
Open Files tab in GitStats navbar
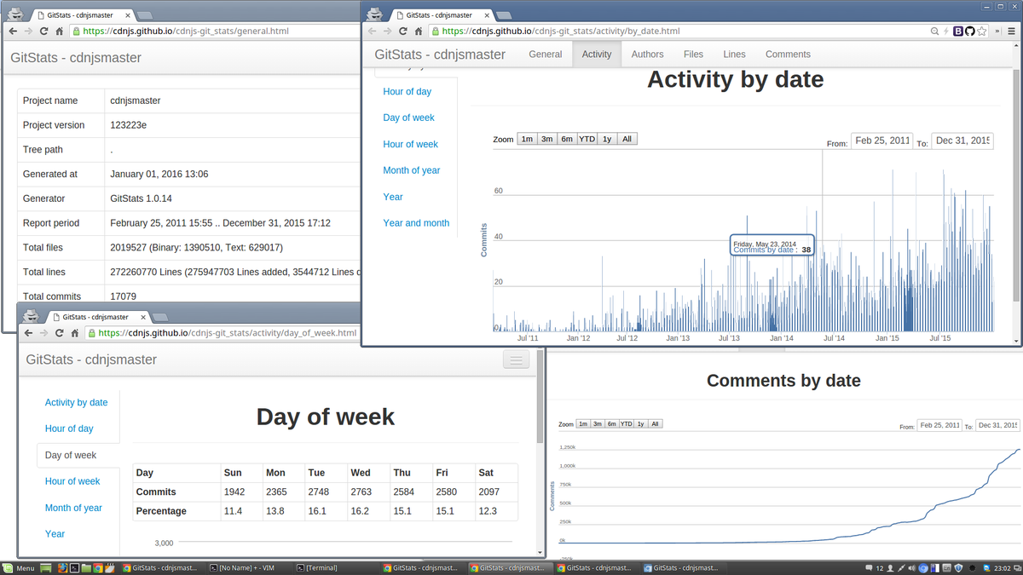(x=694, y=54)
